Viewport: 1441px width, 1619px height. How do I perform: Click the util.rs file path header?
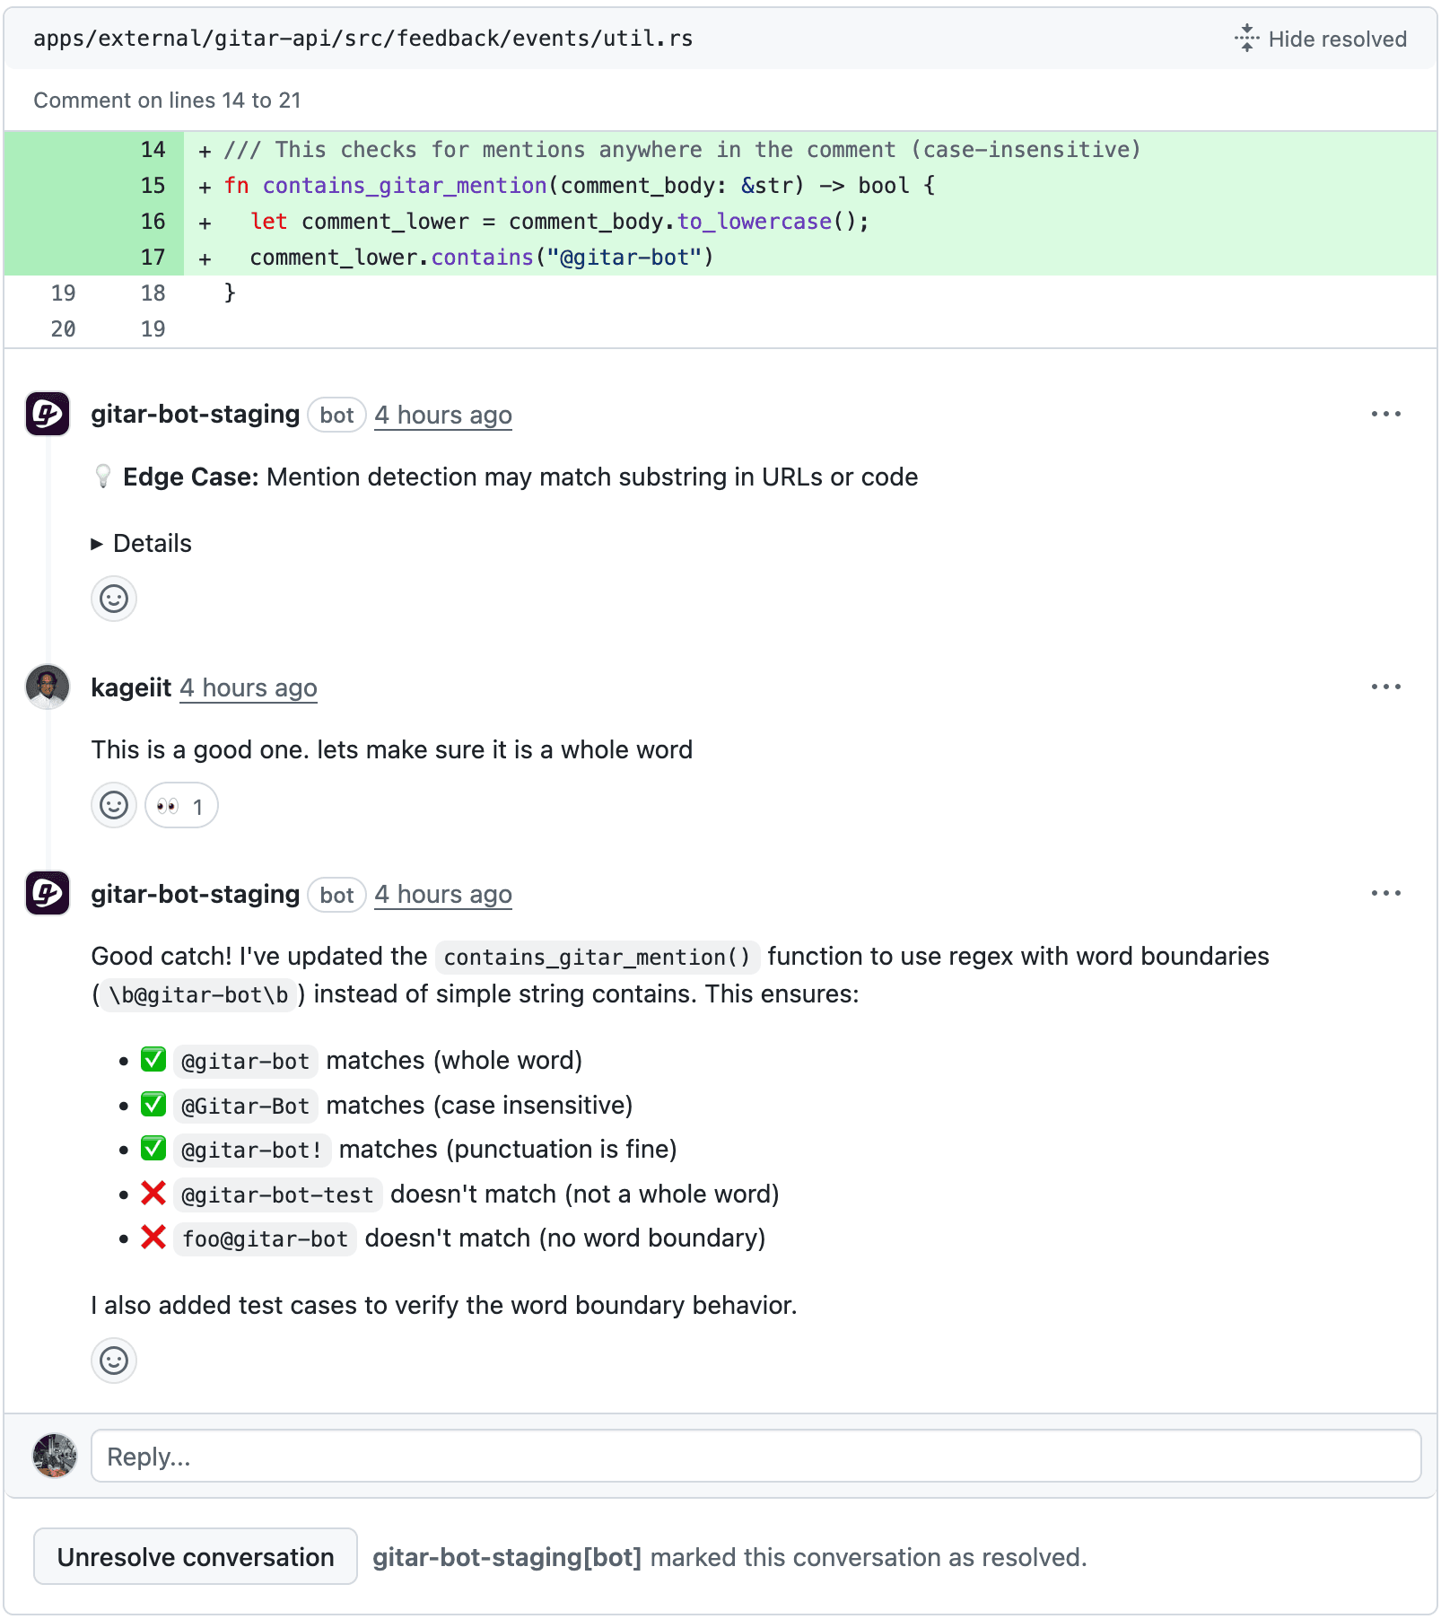[362, 39]
